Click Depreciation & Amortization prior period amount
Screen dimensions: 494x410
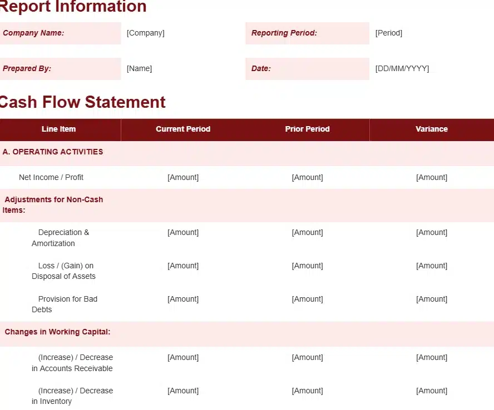308,232
